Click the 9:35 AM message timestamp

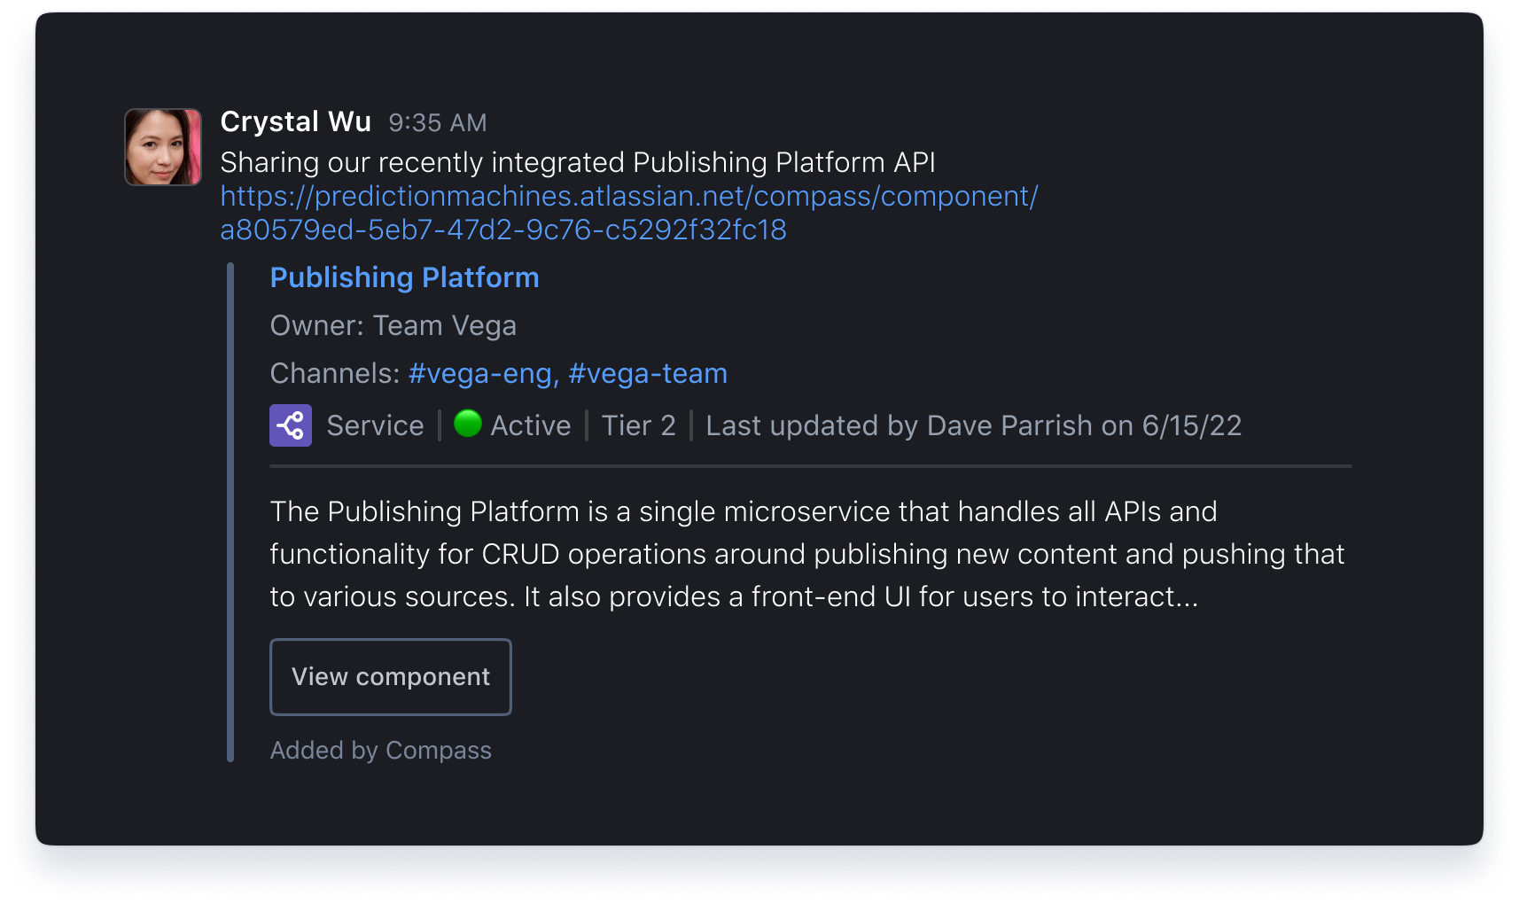(438, 122)
